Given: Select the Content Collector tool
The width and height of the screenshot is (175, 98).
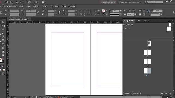Looking at the screenshot, I should pyautogui.click(x=3, y=29).
